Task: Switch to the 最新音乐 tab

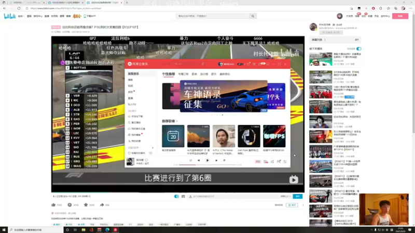Action: click(x=225, y=74)
